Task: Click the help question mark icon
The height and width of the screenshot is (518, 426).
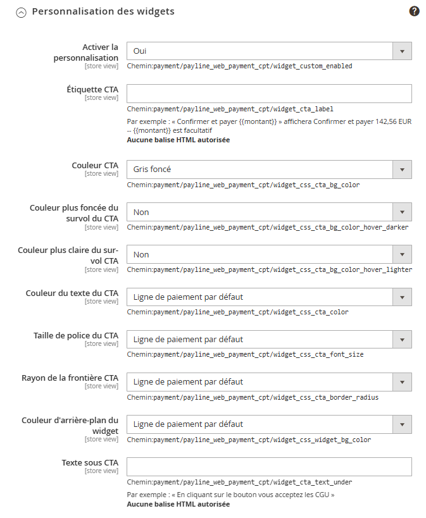Action: 414,11
